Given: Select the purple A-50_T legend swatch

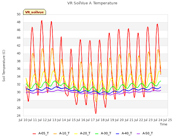Looking at the screenshot, I should click(x=138, y=134).
